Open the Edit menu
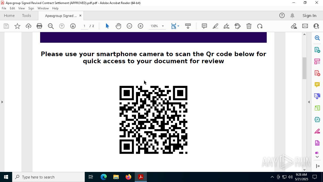Screen dimensions: 323x182 (x=12, y=8)
